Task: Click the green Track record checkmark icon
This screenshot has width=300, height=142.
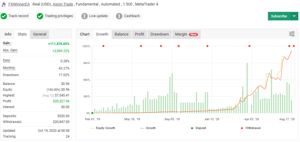Action: (4, 16)
